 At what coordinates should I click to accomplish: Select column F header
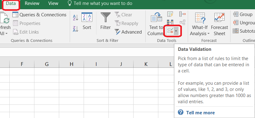point(22,64)
